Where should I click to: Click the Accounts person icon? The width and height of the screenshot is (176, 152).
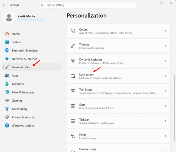tap(7, 84)
